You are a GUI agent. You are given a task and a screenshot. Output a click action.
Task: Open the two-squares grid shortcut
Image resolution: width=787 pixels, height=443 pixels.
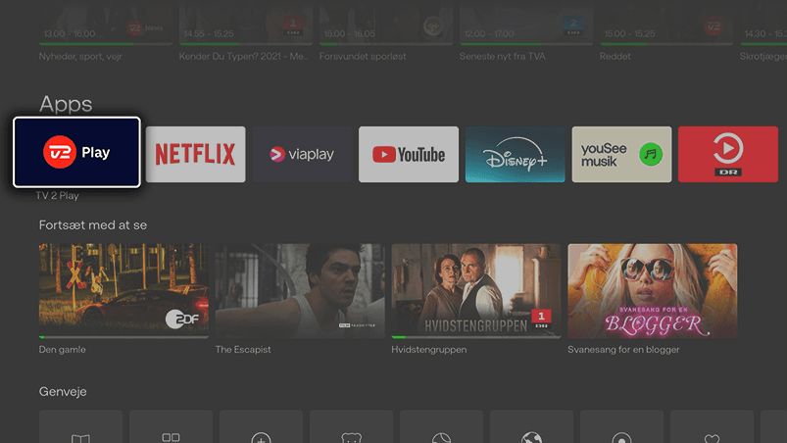pos(171,427)
